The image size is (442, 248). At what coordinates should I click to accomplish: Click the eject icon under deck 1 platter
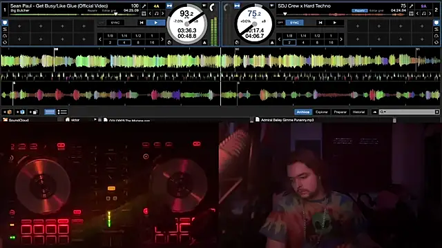click(x=204, y=43)
